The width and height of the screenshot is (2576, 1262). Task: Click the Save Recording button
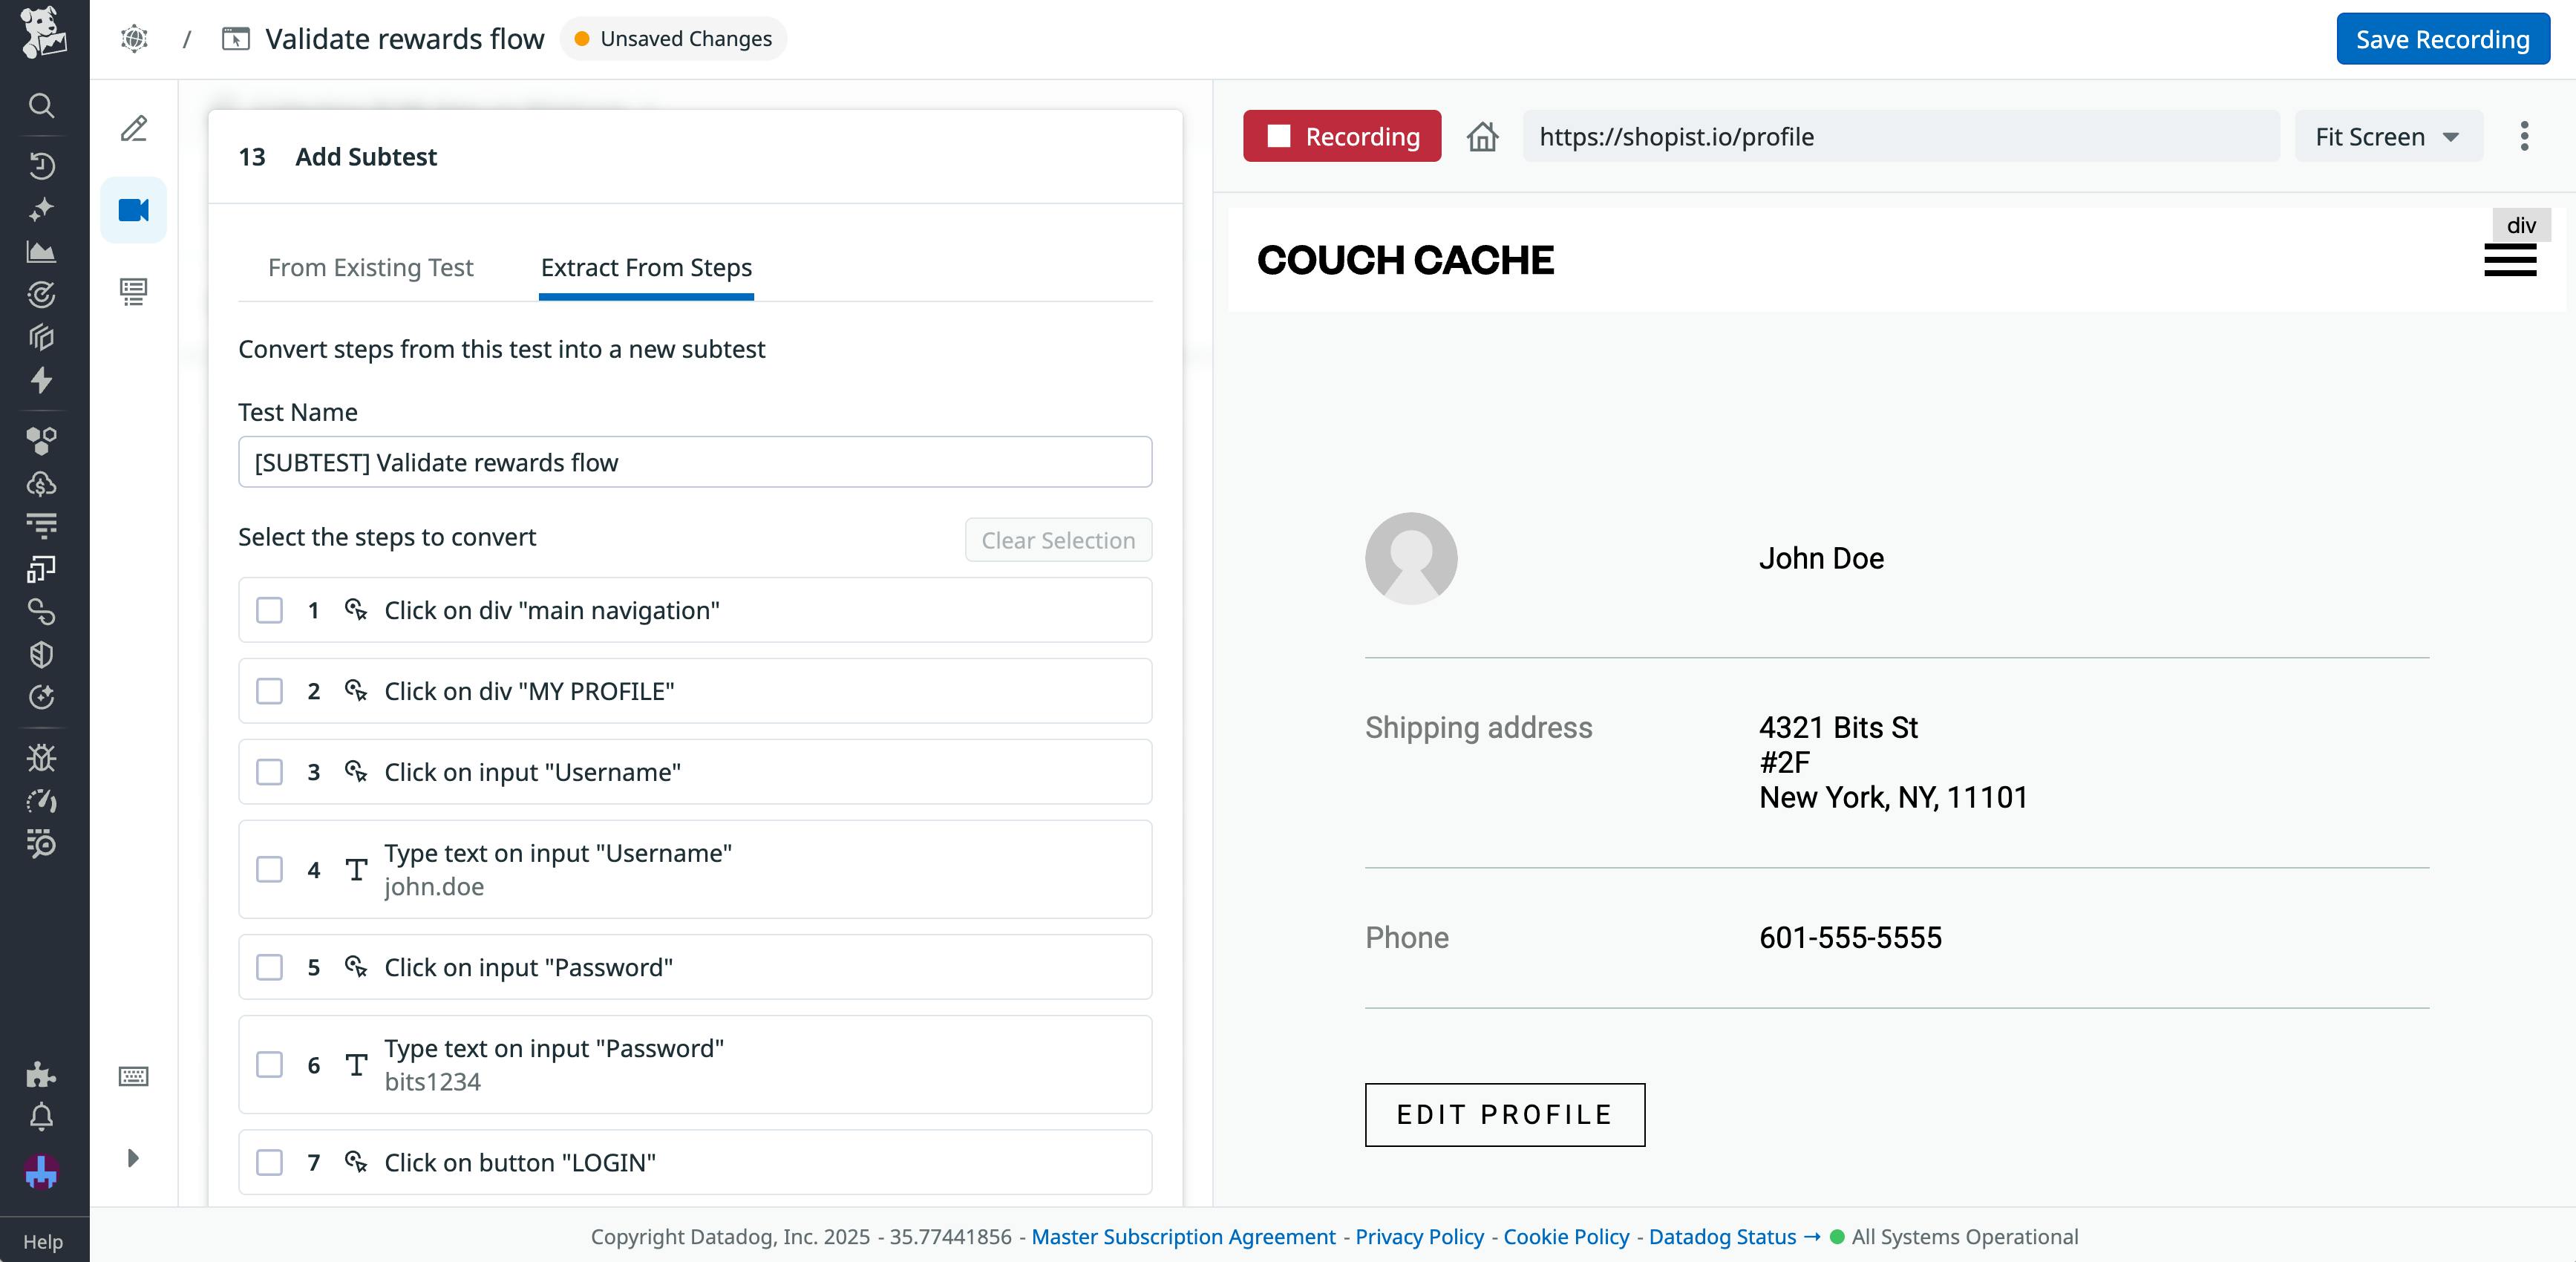pyautogui.click(x=2442, y=39)
